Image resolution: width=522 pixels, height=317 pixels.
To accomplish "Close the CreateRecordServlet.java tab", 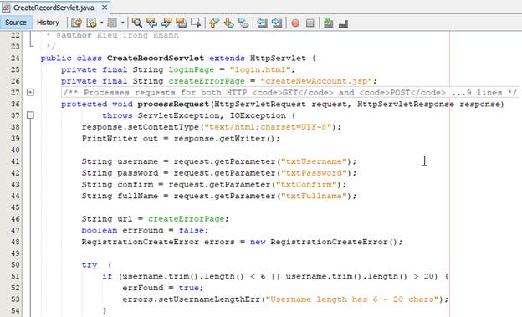I will pyautogui.click(x=105, y=7).
